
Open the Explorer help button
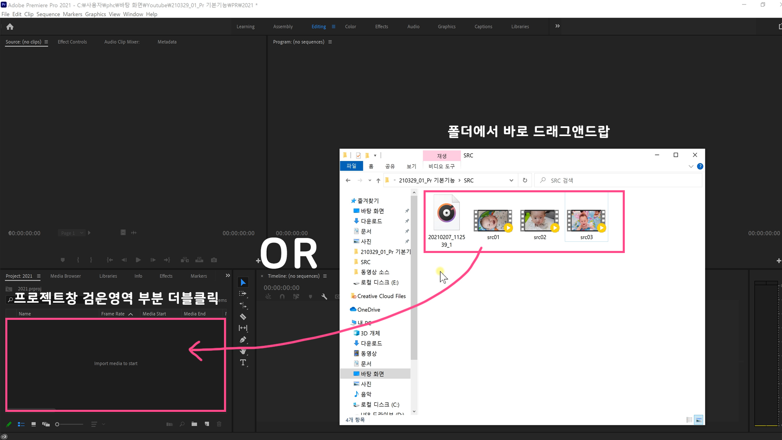click(700, 166)
